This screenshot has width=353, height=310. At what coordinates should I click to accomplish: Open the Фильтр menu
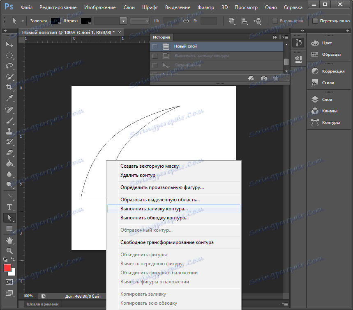pyautogui.click(x=205, y=7)
